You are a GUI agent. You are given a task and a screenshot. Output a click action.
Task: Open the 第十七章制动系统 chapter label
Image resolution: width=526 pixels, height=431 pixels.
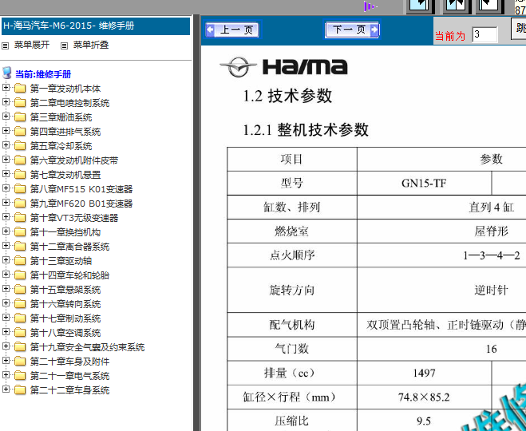[65, 318]
